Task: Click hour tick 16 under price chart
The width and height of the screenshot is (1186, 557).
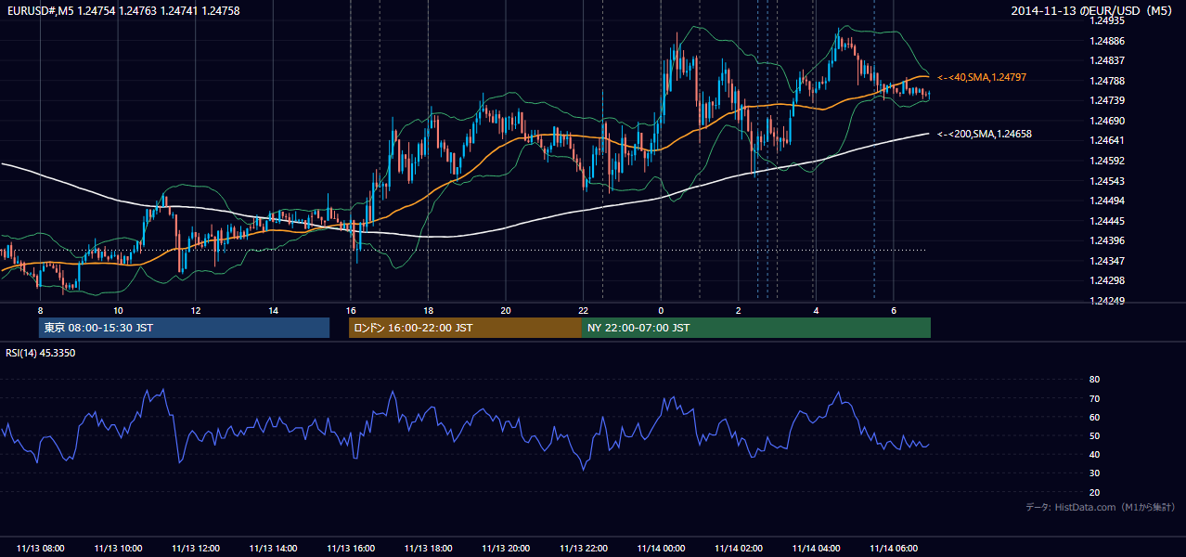Action: pyautogui.click(x=350, y=310)
